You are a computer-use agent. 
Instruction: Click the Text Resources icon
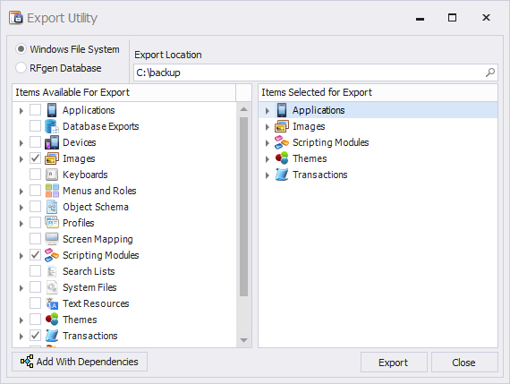coord(52,303)
